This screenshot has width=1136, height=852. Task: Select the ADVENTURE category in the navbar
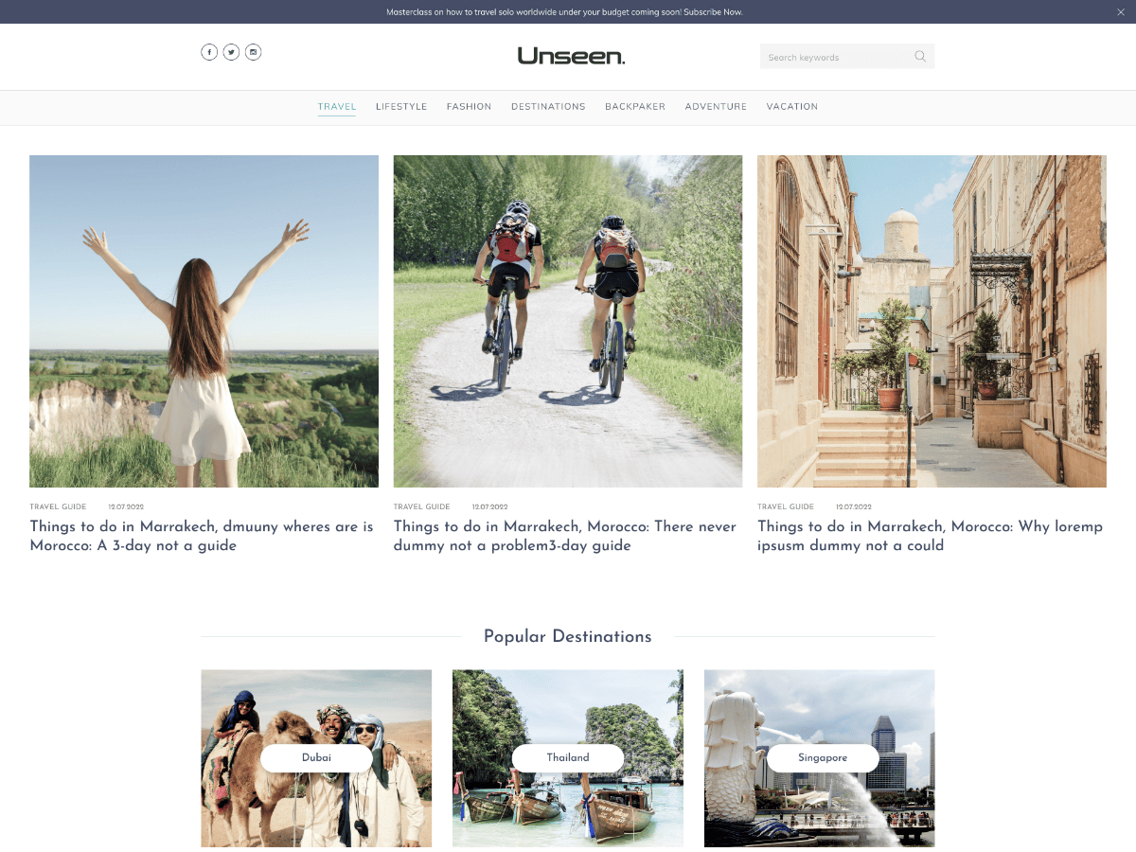tap(716, 106)
